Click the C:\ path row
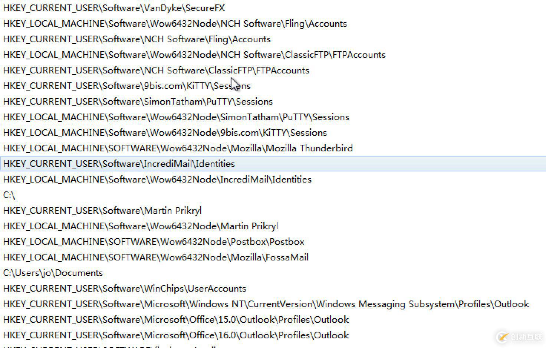Viewport: 546px width, 348px height. [273, 195]
